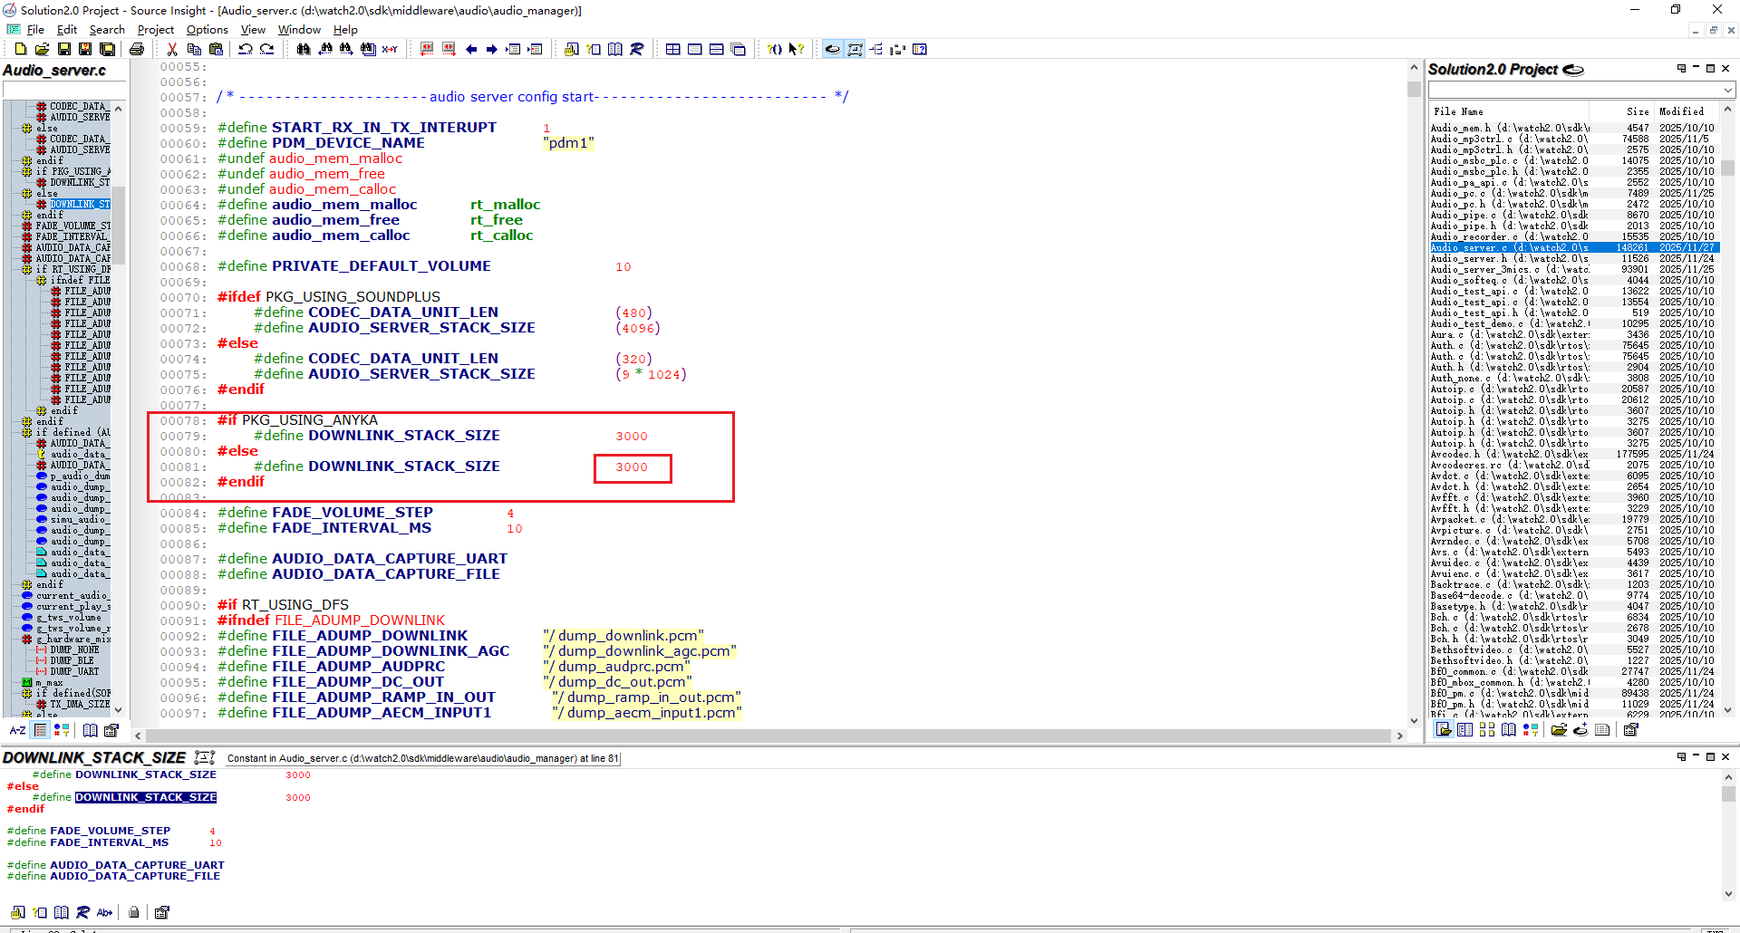
Task: Click the Modified column header
Action: click(1681, 111)
